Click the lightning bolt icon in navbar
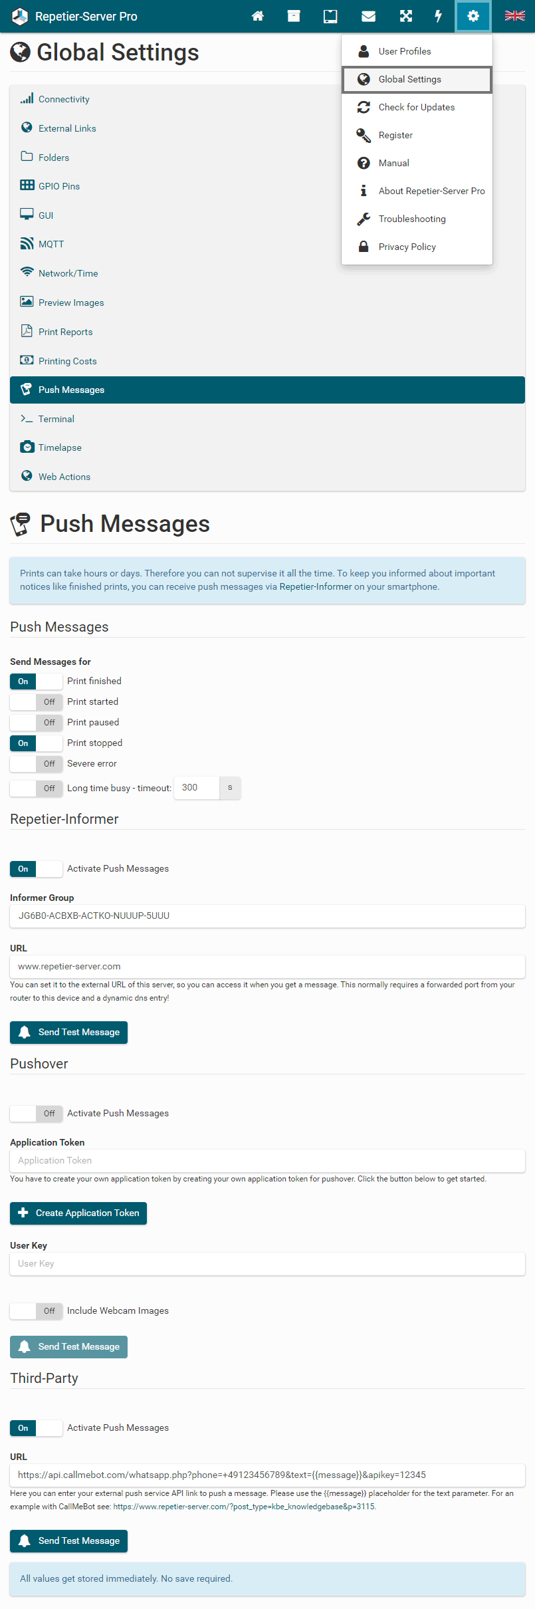Screen dimensions: 535x1609 tap(438, 17)
